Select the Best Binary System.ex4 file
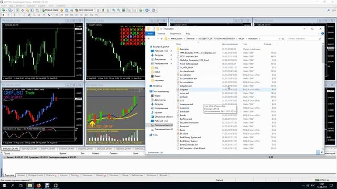 tap(191, 138)
